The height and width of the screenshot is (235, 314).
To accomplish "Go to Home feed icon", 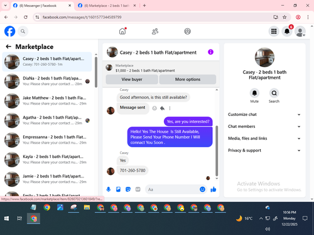I will pyautogui.click(x=122, y=31).
